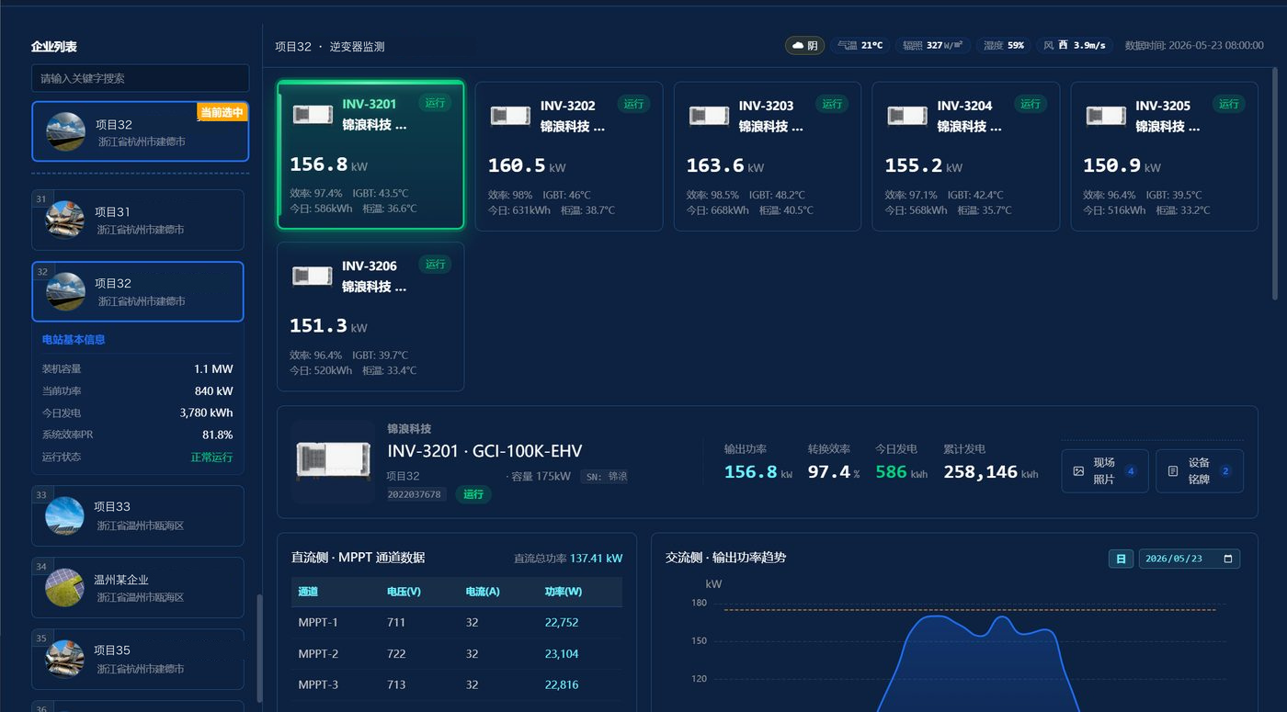
Task: Click the INV-3201 inverter device image icon
Action: pos(313,115)
